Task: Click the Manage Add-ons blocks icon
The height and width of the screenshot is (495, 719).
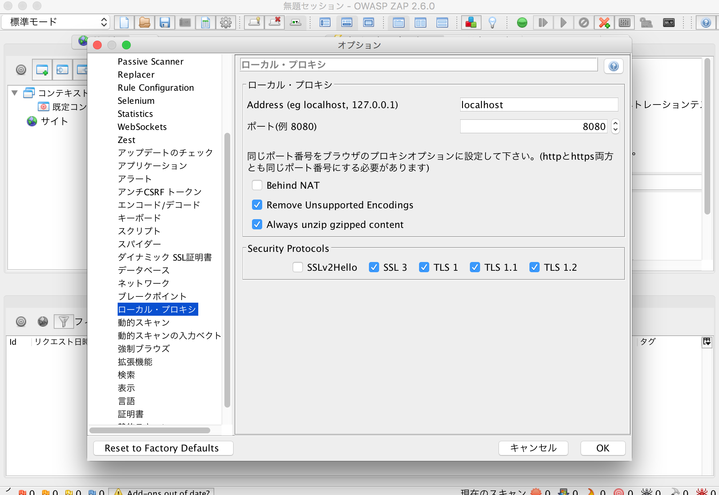Action: click(x=471, y=22)
